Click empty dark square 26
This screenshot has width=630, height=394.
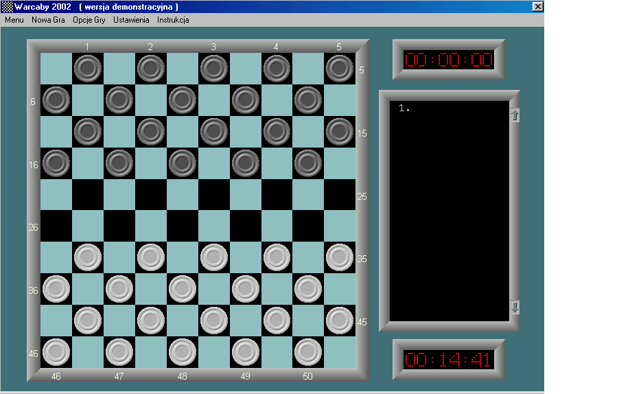(56, 226)
